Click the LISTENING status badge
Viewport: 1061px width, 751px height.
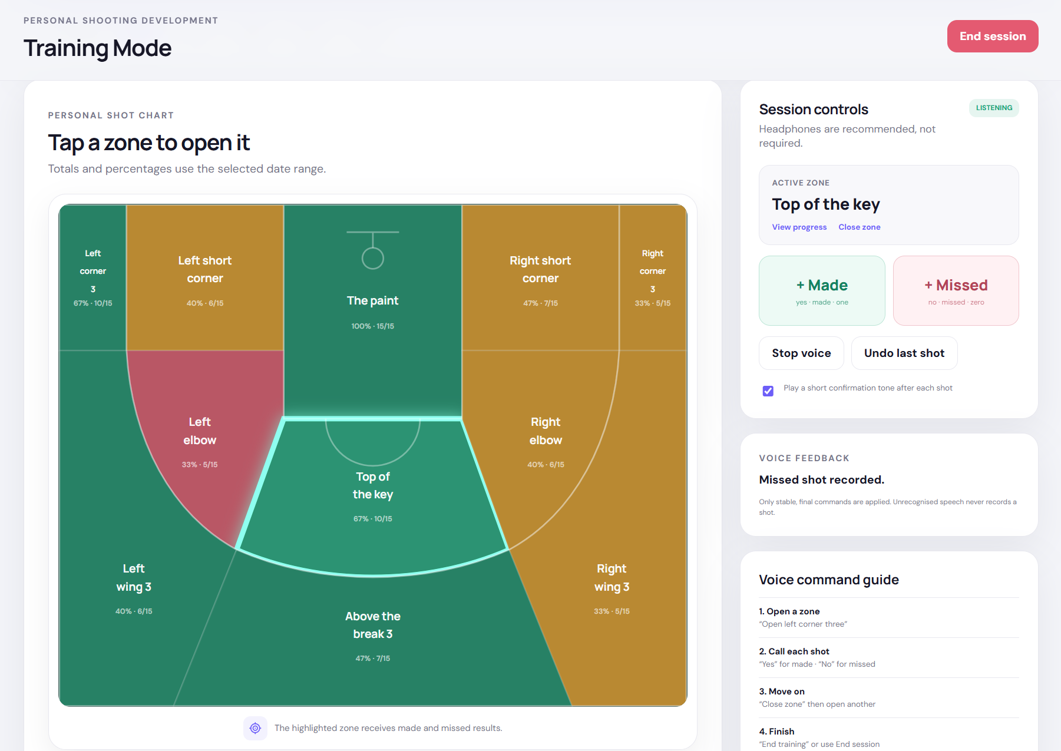(994, 108)
